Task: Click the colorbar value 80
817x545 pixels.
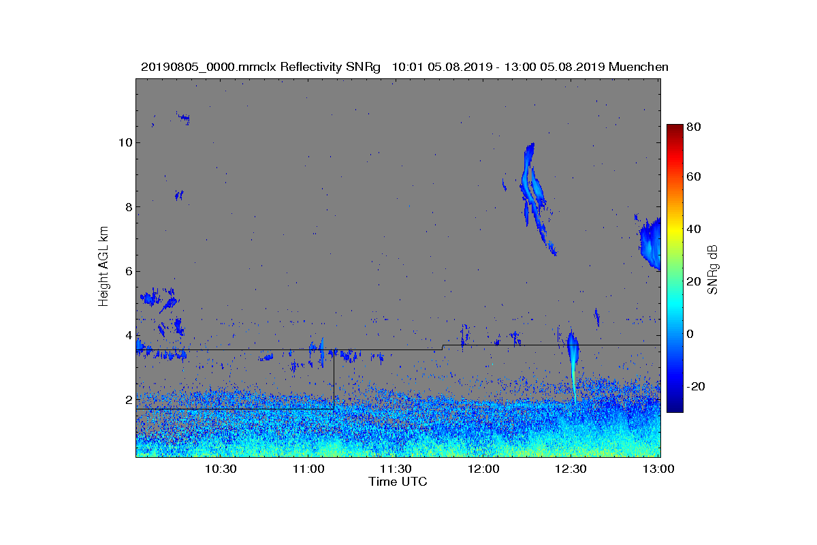Action: point(694,127)
